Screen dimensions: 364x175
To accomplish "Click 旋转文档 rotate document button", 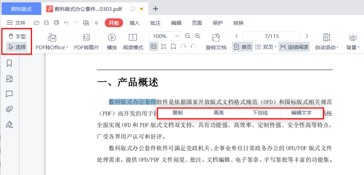I will click(216, 42).
